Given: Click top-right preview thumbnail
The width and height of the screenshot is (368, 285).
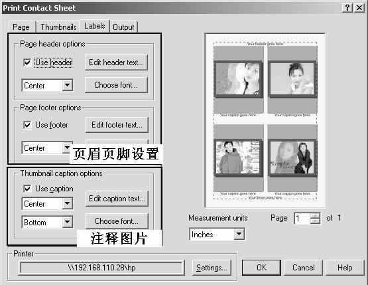Looking at the screenshot, I should [292, 79].
